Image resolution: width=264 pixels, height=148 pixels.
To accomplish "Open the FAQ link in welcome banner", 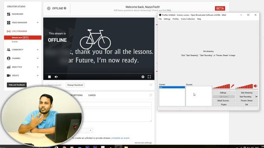I will [x=169, y=10].
